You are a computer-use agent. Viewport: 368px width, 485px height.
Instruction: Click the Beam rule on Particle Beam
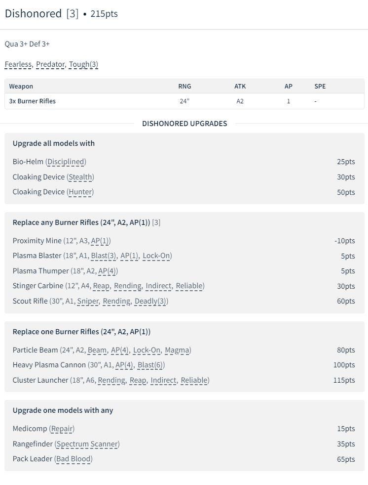(x=97, y=350)
